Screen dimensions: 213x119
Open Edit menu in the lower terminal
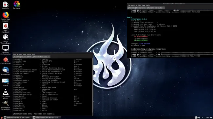(25, 54)
